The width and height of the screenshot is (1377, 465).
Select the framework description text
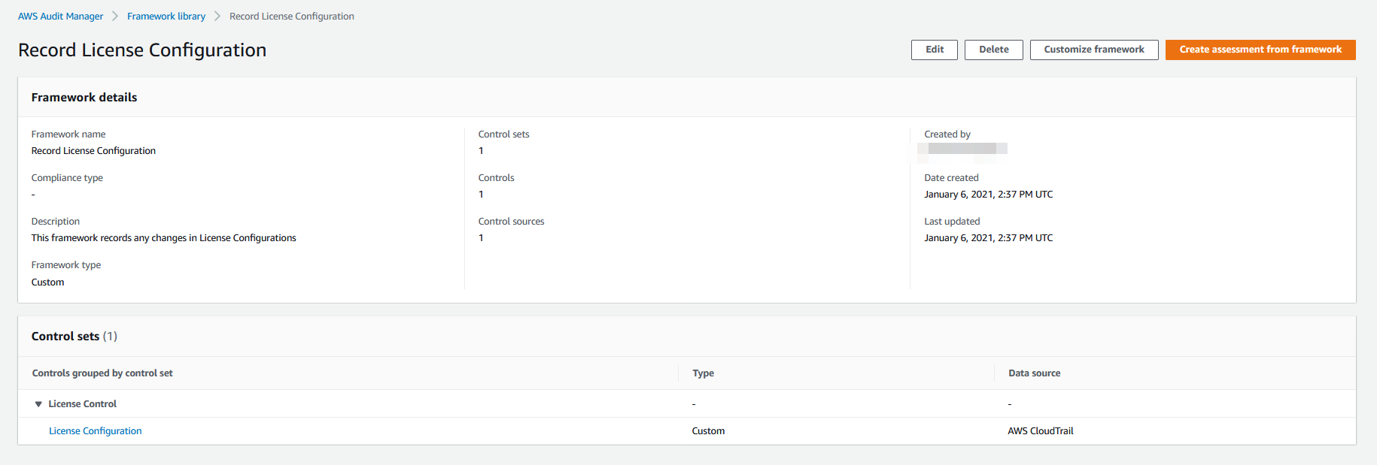tap(164, 238)
